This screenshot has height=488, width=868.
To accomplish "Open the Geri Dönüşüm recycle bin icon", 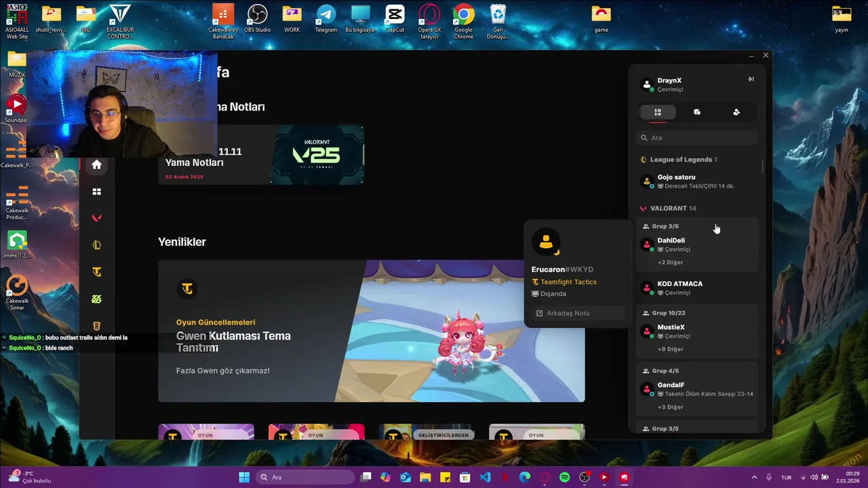I will (498, 22).
